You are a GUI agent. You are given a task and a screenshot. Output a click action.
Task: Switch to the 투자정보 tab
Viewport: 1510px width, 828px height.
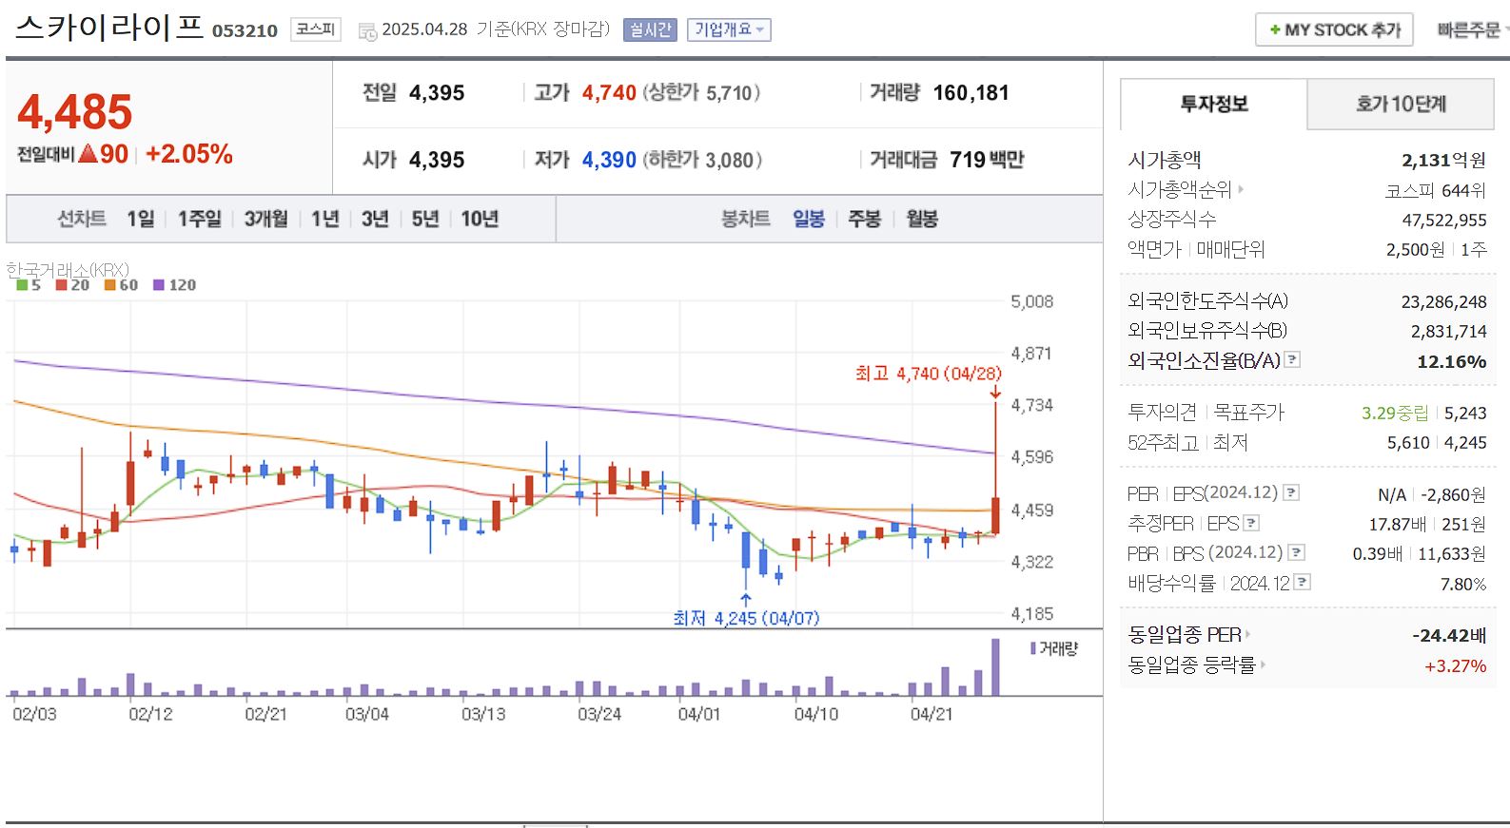(1214, 105)
